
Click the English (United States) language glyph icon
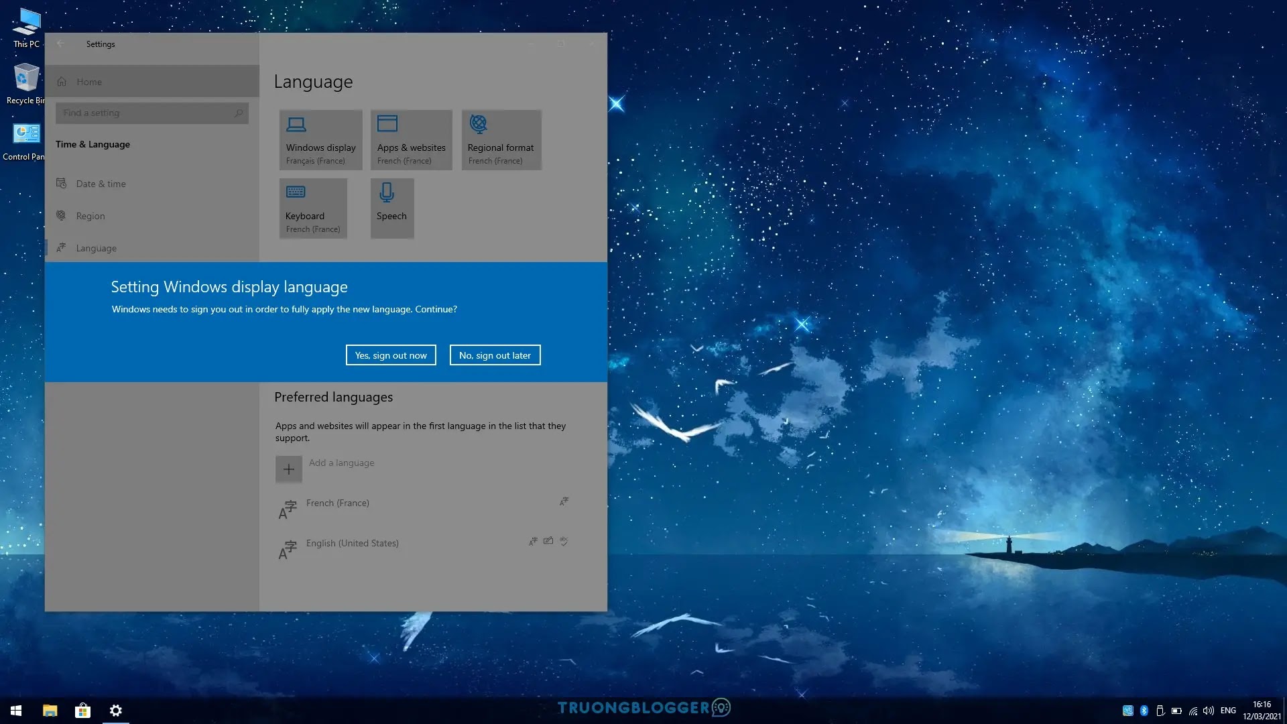[x=288, y=550]
